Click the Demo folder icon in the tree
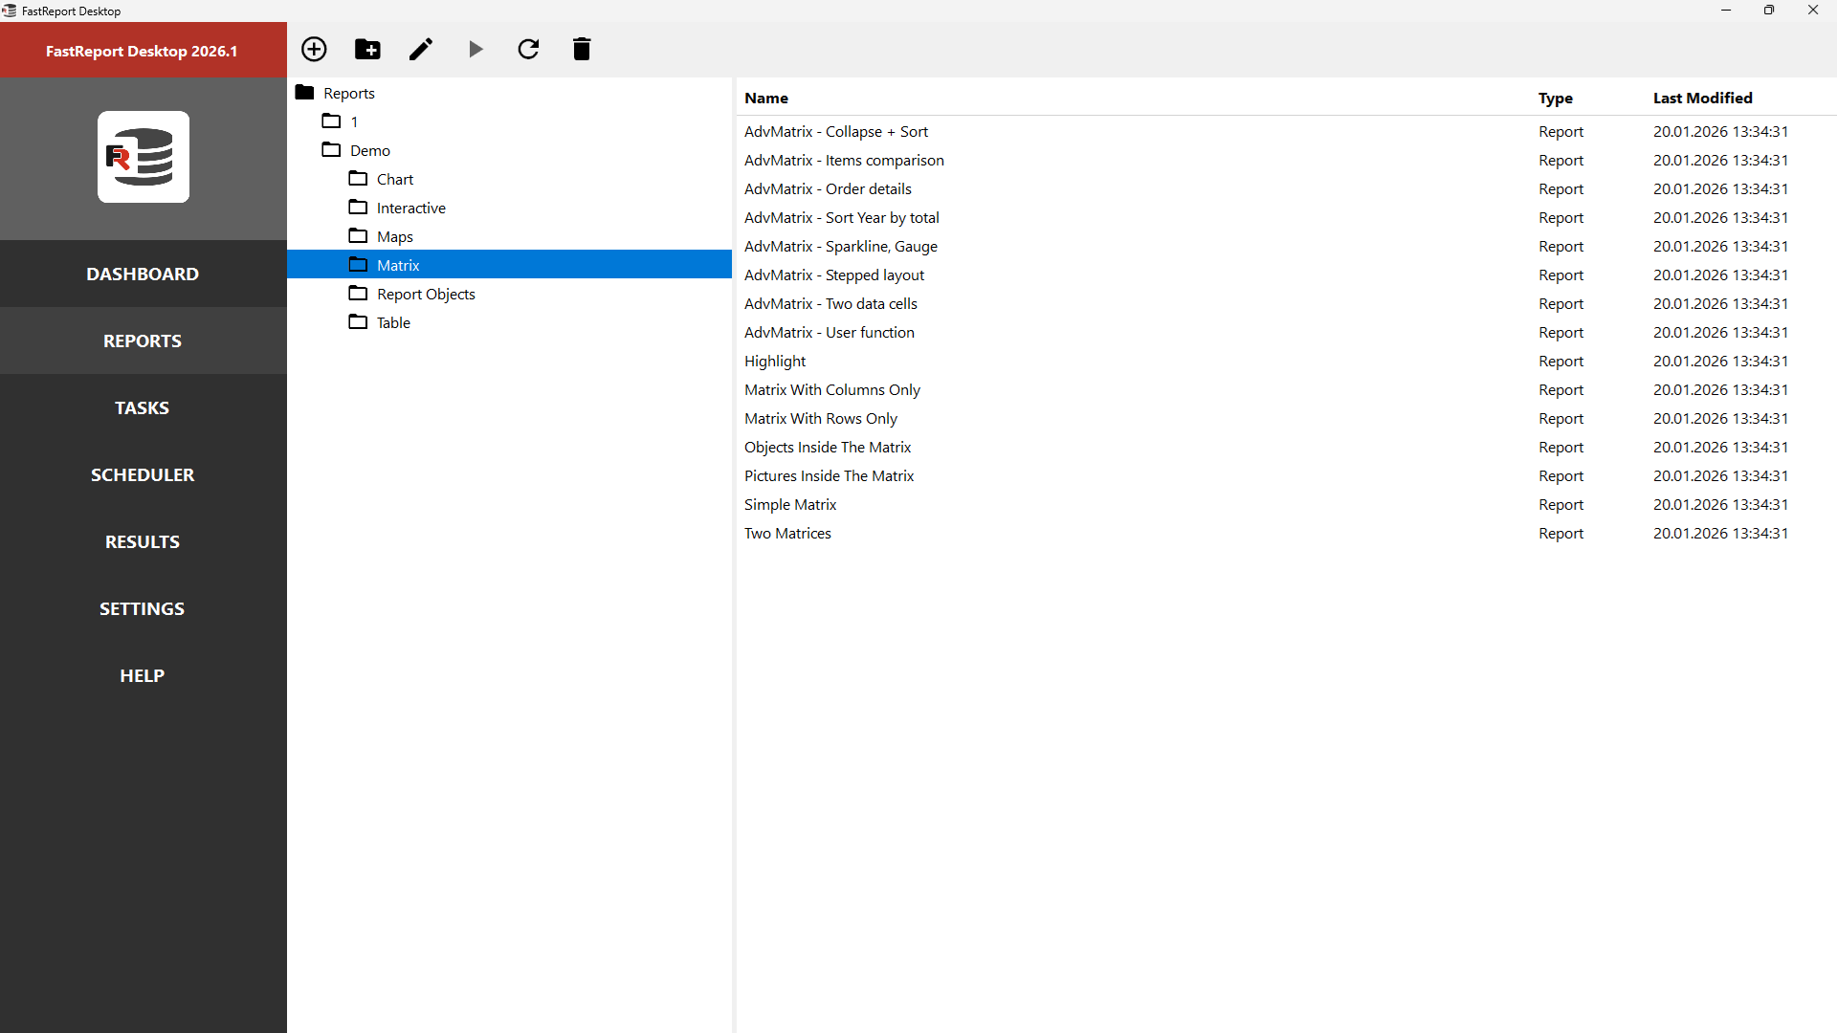Screen dimensions: 1837x1033 click(331, 150)
